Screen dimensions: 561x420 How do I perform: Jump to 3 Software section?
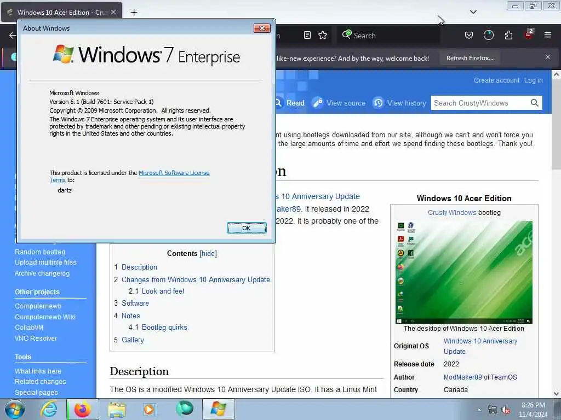[x=135, y=303]
